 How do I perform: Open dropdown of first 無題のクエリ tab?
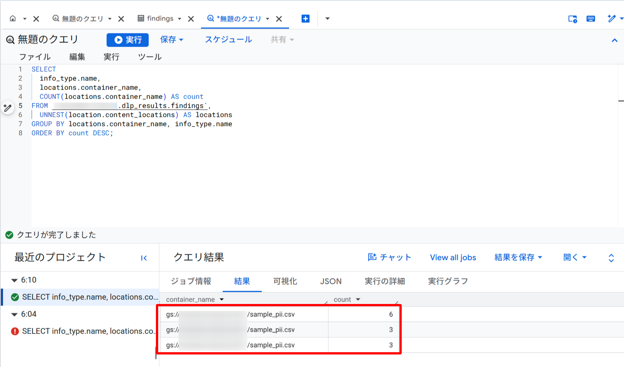110,19
